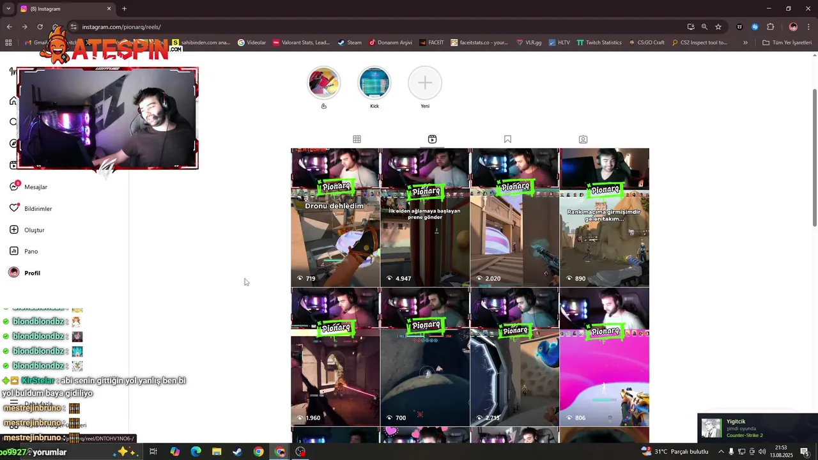Open the saved bookmarks tab
The height and width of the screenshot is (460, 818).
507,139
